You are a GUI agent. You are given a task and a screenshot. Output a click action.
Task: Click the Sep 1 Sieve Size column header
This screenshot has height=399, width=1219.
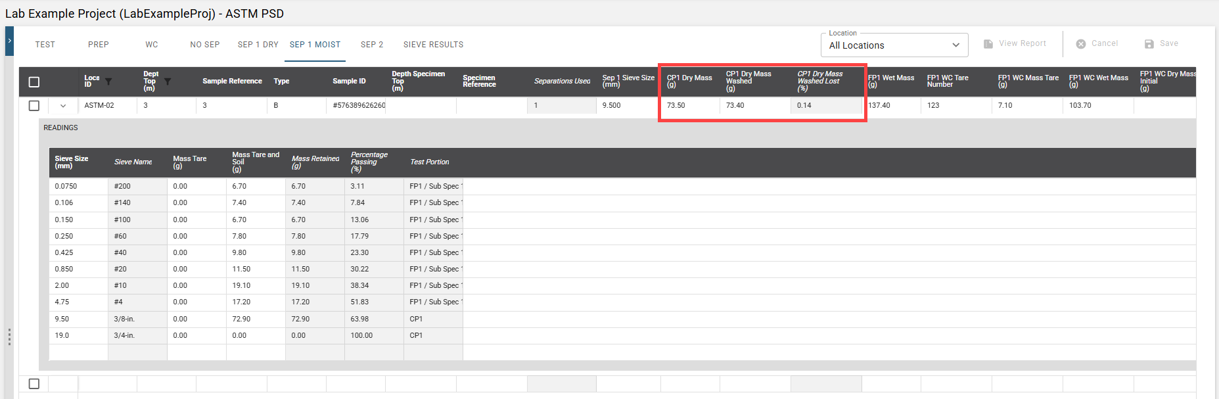[628, 81]
